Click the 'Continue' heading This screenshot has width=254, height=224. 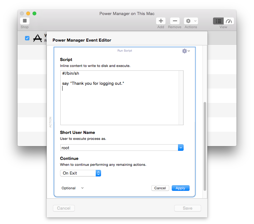coord(69,158)
